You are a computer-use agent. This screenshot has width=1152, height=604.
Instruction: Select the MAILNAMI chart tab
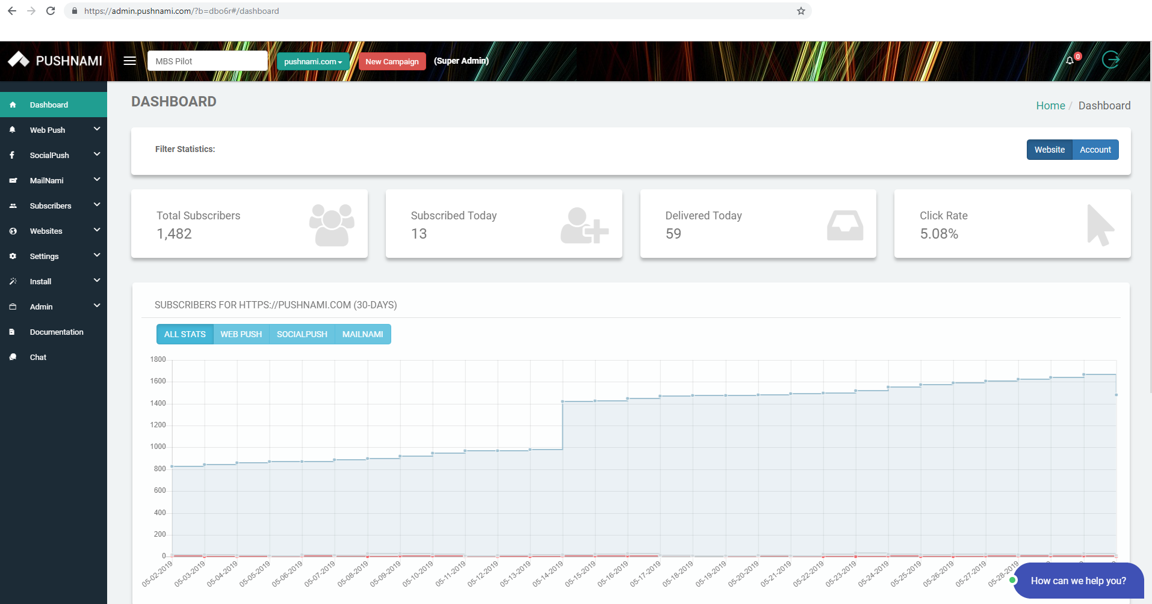(x=362, y=334)
